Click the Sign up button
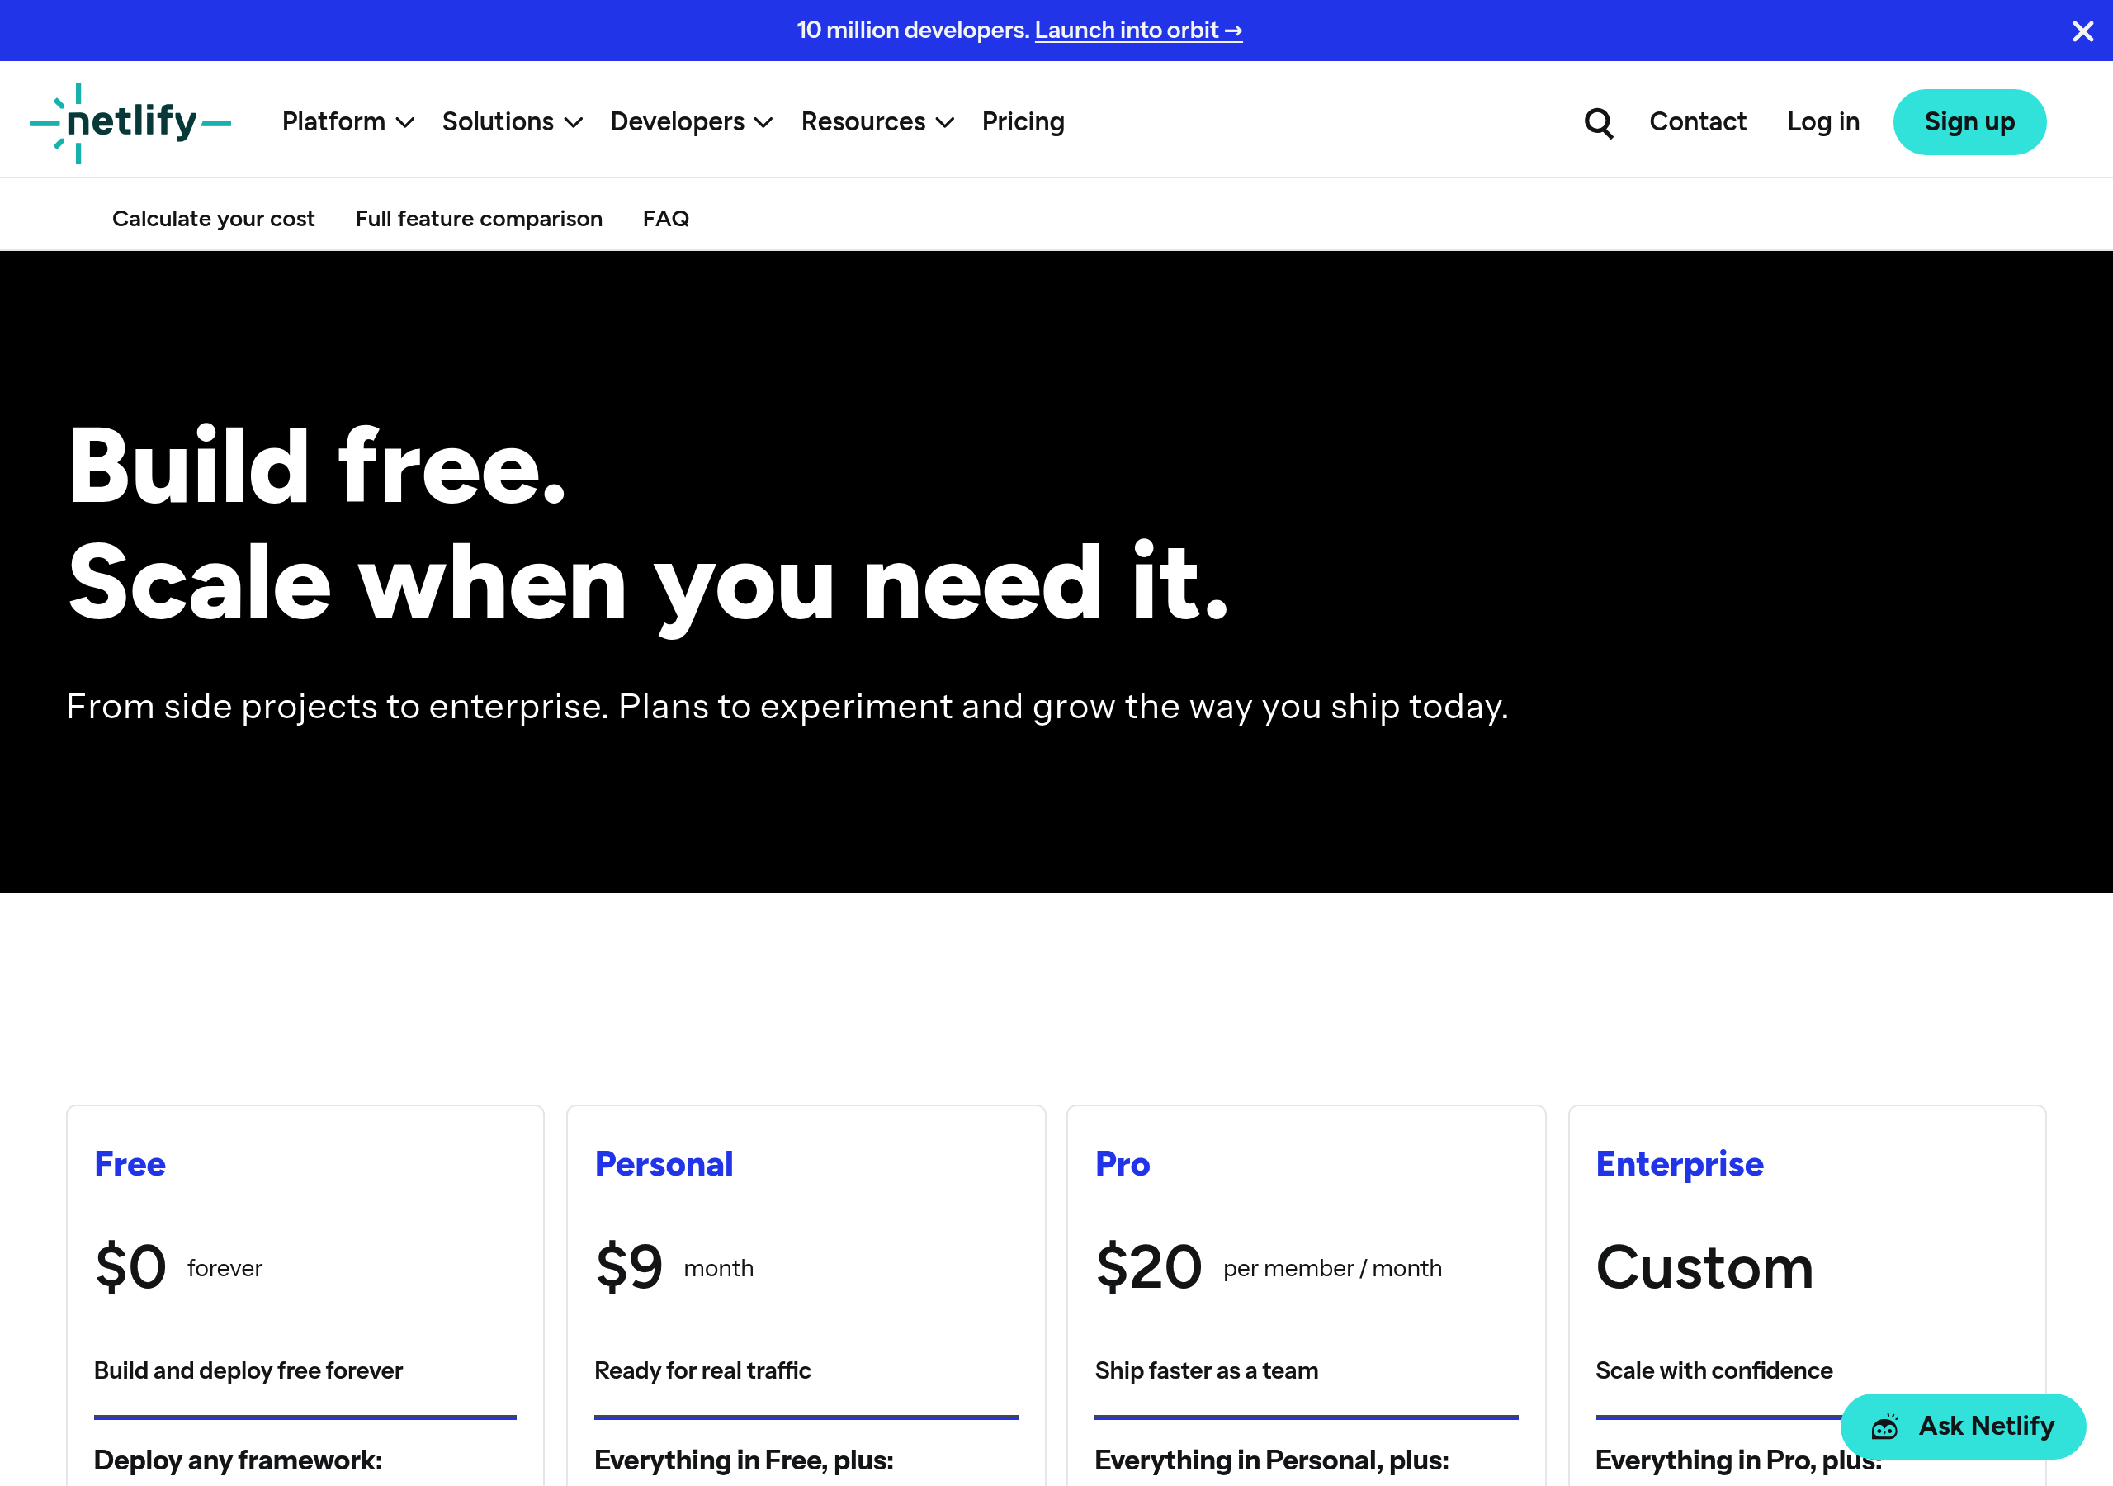The height and width of the screenshot is (1486, 2113). click(x=1969, y=121)
